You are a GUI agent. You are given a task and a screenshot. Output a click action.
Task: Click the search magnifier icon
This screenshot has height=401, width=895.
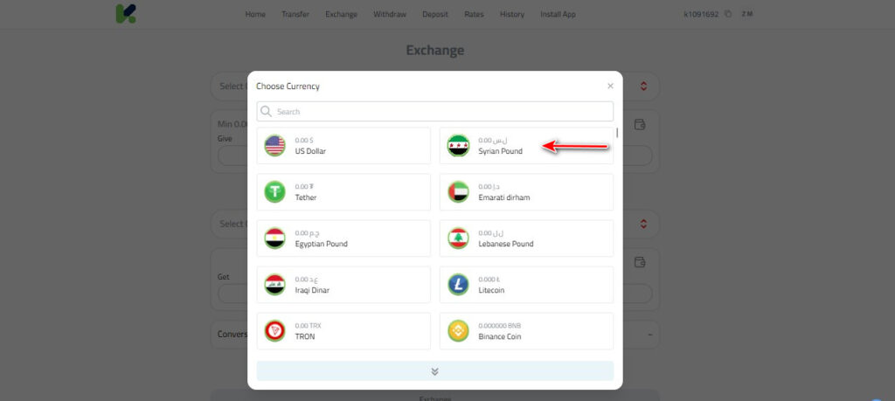[266, 111]
